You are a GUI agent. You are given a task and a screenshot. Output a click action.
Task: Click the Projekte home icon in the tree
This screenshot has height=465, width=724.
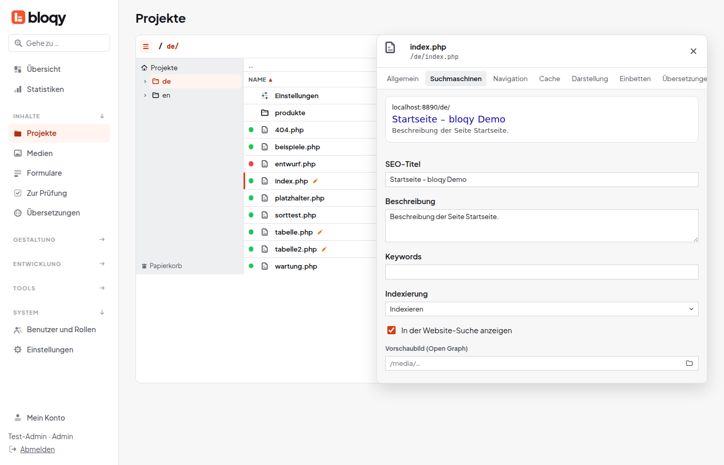(144, 68)
